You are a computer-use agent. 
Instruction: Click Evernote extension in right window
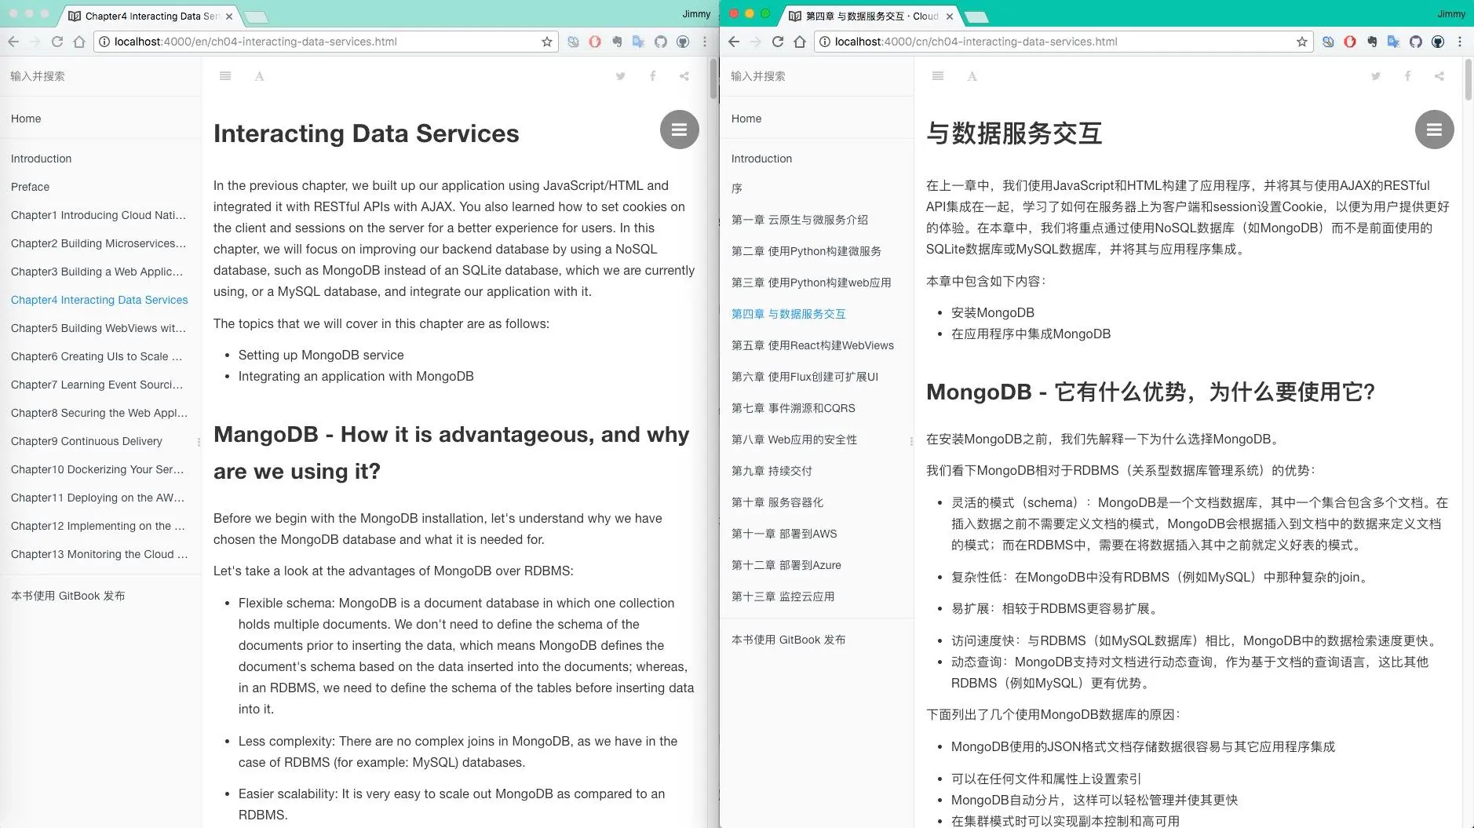pos(1372,42)
